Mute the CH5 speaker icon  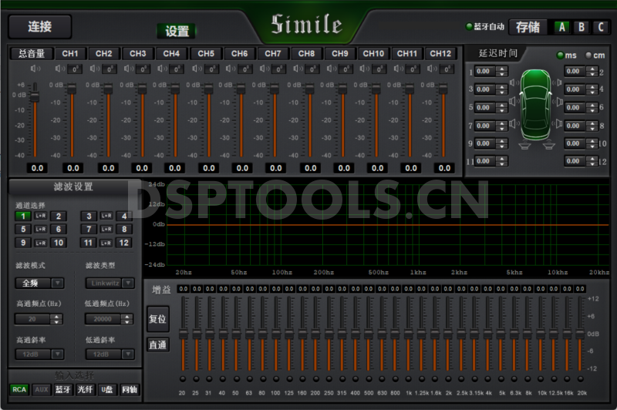pos(197,69)
